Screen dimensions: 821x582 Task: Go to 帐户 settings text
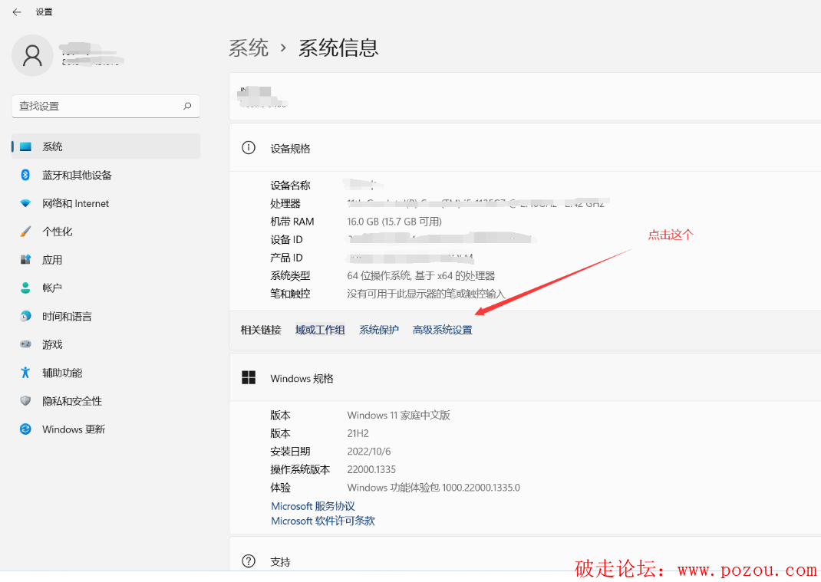coord(52,288)
